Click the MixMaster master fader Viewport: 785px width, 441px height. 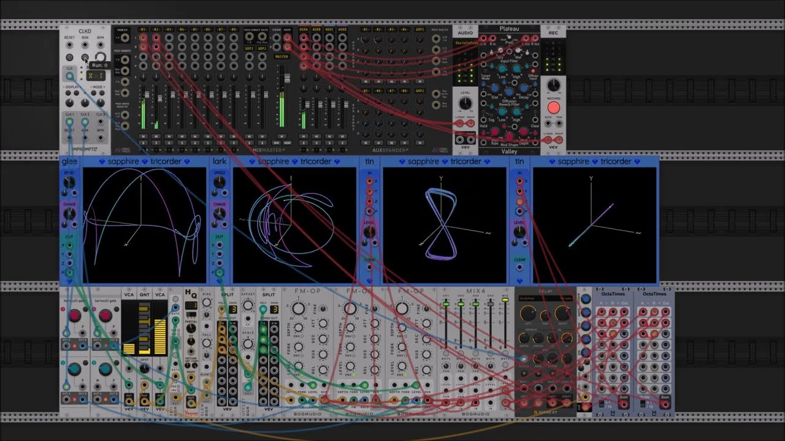tap(287, 78)
